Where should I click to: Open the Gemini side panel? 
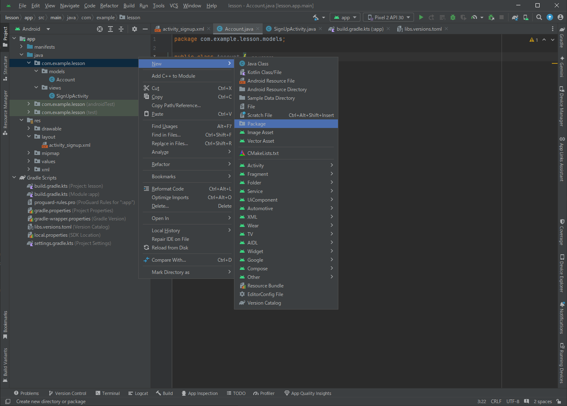pos(562,66)
